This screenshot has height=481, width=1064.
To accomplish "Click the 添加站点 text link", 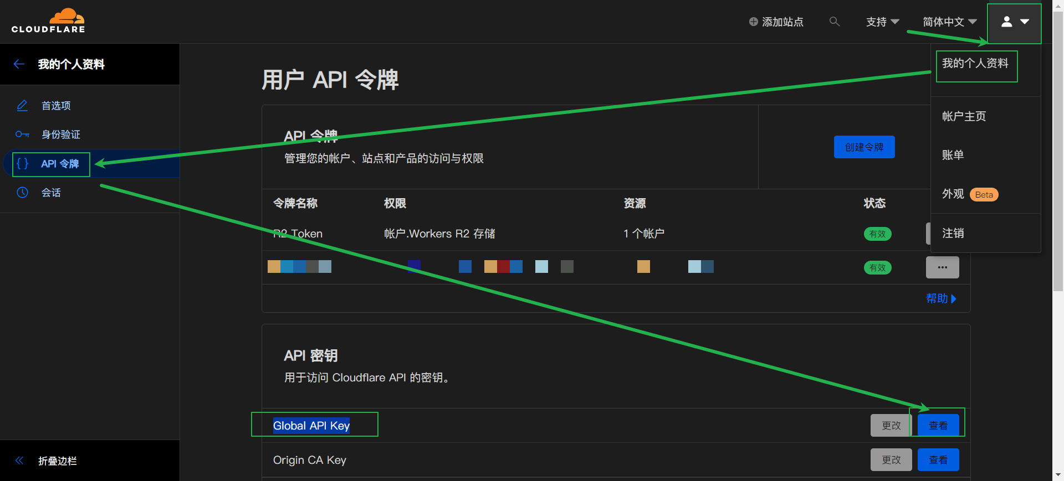I will pos(782,22).
